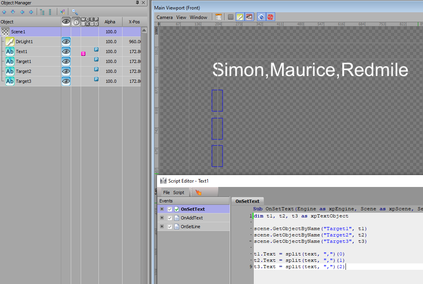This screenshot has height=284, width=423.
Task: Toggle visibility of Target2
Action: point(66,71)
